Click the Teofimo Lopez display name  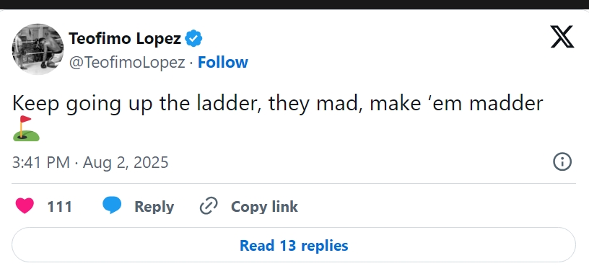(x=125, y=38)
